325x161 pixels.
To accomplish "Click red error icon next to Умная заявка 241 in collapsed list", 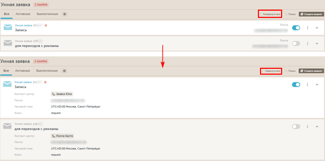I will coord(46,25).
